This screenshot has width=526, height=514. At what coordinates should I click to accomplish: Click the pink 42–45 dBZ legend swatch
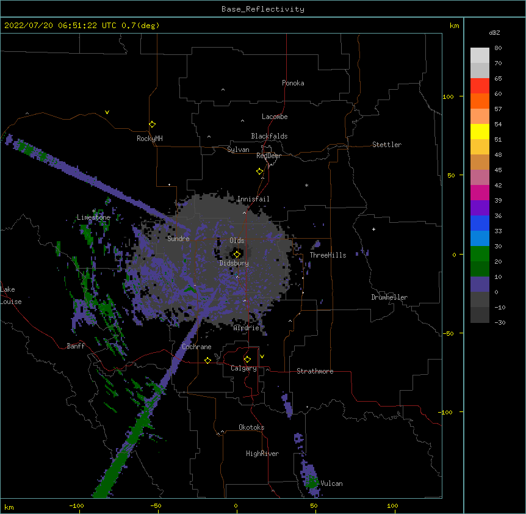tap(480, 178)
